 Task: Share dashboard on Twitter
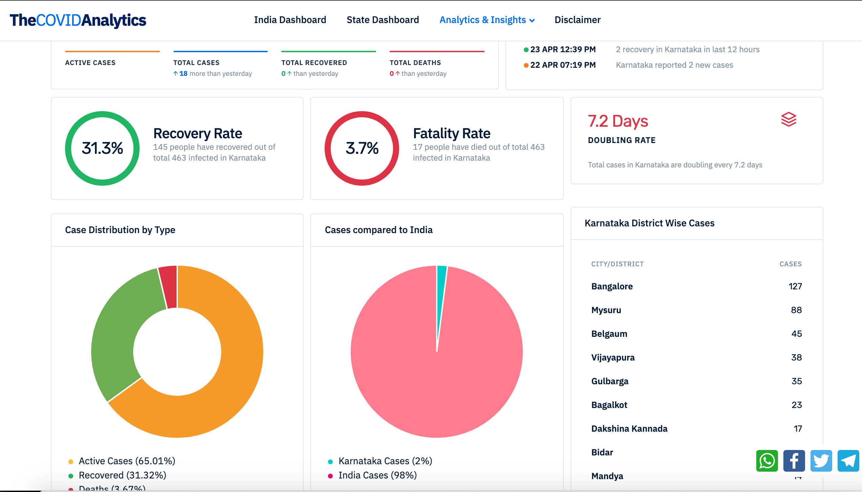pyautogui.click(x=821, y=461)
